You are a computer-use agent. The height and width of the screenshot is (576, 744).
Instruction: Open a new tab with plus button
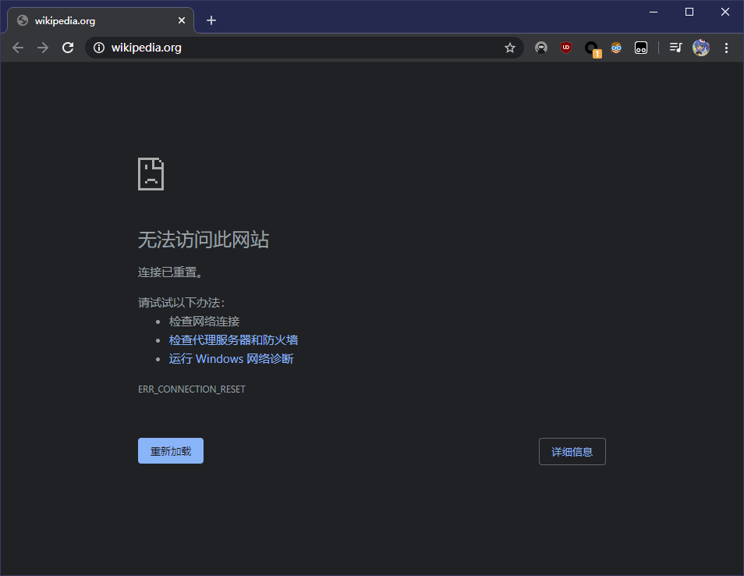tap(211, 20)
